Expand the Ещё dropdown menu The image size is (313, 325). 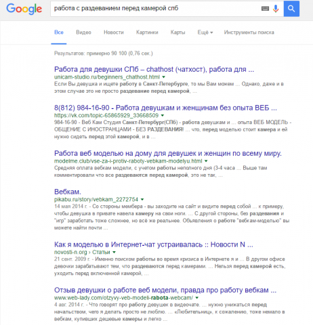205,32
